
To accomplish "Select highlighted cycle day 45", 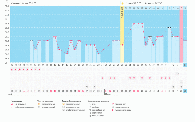I will [x=185, y=65].
